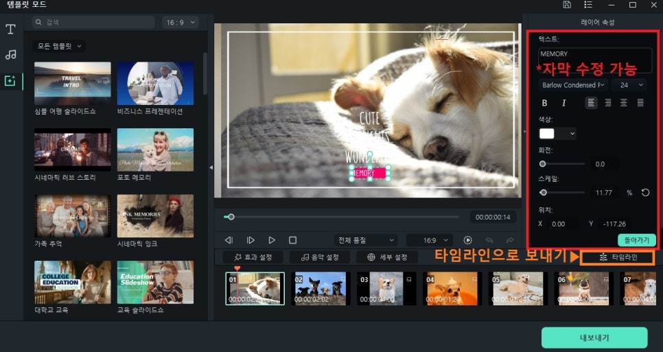663x352 pixels.
Task: Click the preview playback progress slider
Action: pos(342,217)
